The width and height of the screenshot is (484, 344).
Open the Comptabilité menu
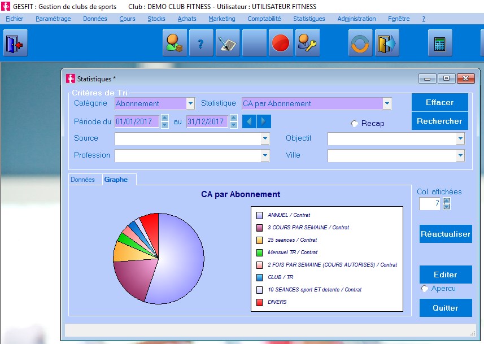(264, 19)
